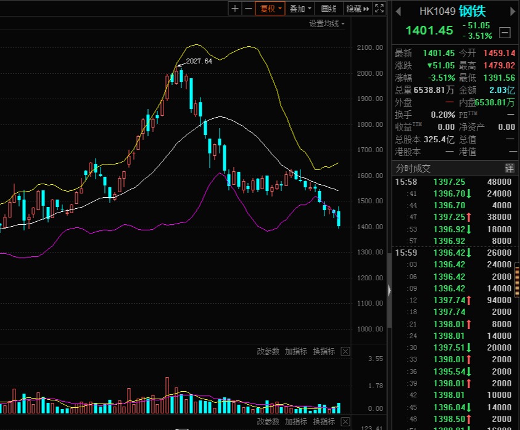Click the 1000.00 price axis label

coord(369,329)
